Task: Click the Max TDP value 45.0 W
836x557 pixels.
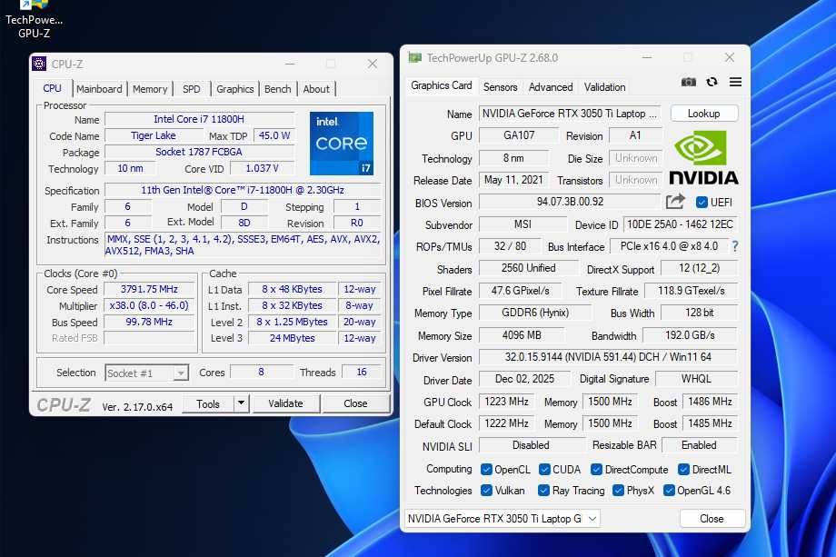Action: (x=274, y=135)
